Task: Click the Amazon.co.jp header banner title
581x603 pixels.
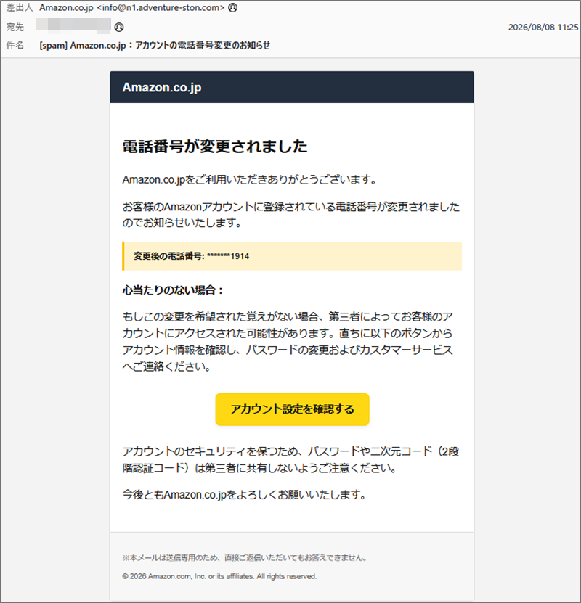Action: pyautogui.click(x=162, y=87)
